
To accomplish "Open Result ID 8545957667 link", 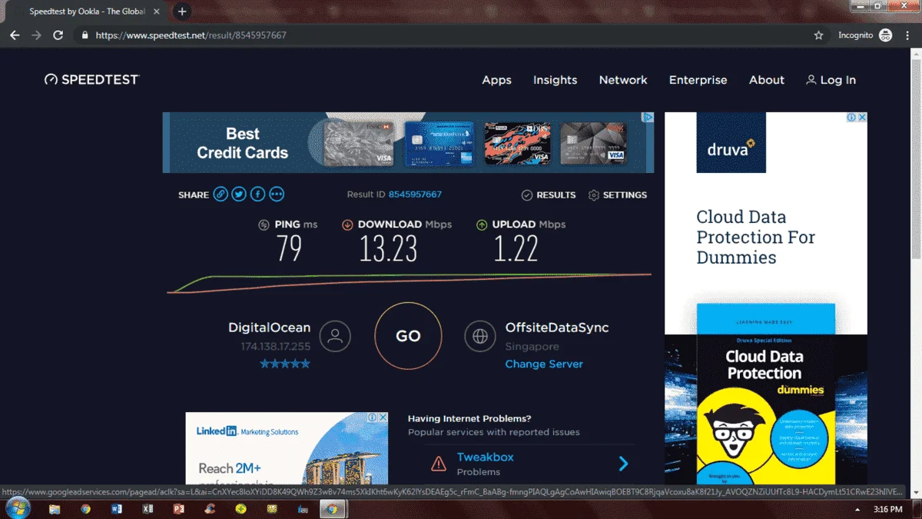I will coord(415,195).
